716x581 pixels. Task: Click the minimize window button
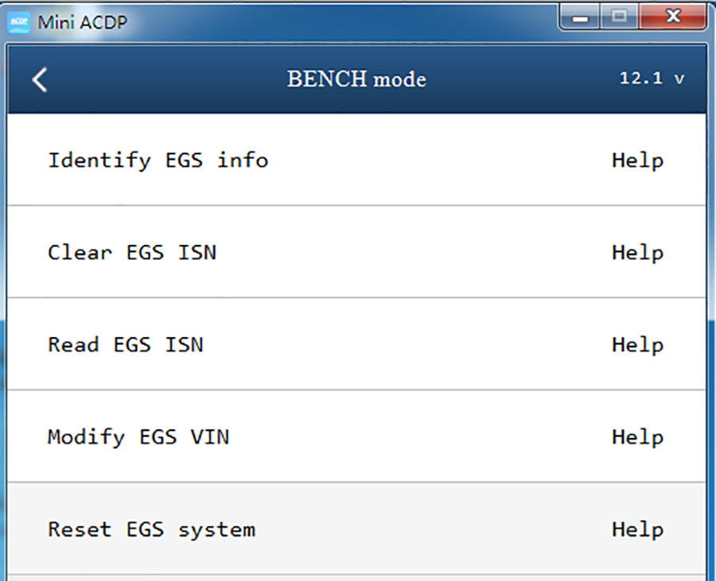coord(578,16)
